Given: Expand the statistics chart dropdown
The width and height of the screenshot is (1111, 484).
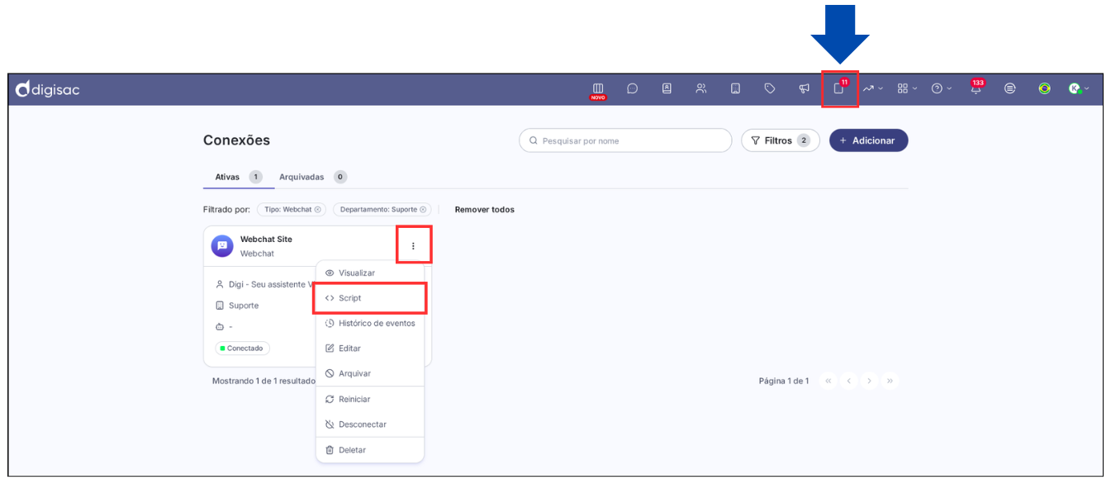Looking at the screenshot, I should pos(872,88).
